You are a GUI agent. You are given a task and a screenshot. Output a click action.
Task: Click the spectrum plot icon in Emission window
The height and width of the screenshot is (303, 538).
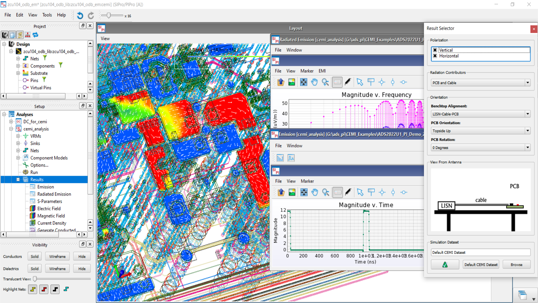280,158
